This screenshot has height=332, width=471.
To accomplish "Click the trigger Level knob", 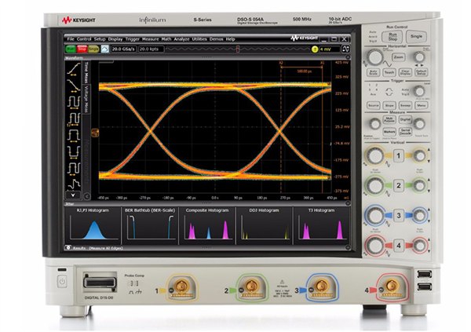I will click(419, 91).
